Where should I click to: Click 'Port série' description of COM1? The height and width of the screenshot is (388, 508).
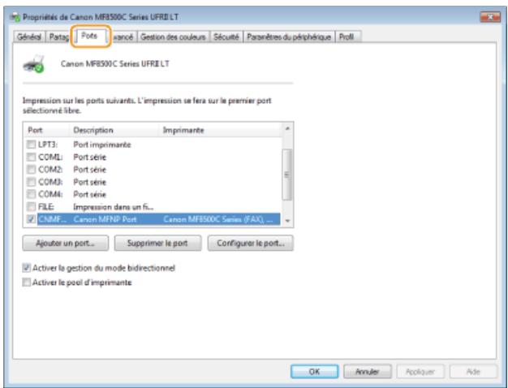(90, 157)
